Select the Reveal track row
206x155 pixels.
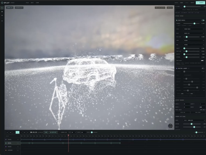pyautogui.click(x=12, y=143)
